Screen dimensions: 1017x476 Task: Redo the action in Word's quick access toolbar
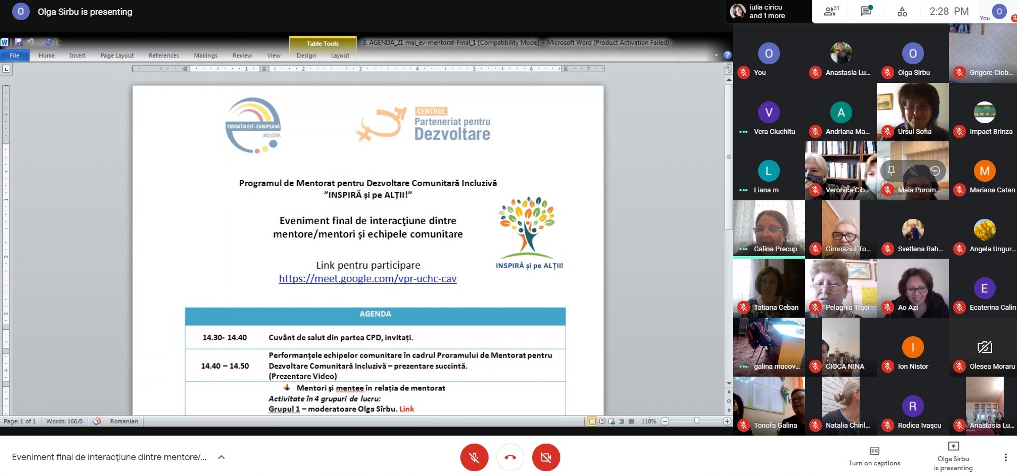pyautogui.click(x=48, y=42)
